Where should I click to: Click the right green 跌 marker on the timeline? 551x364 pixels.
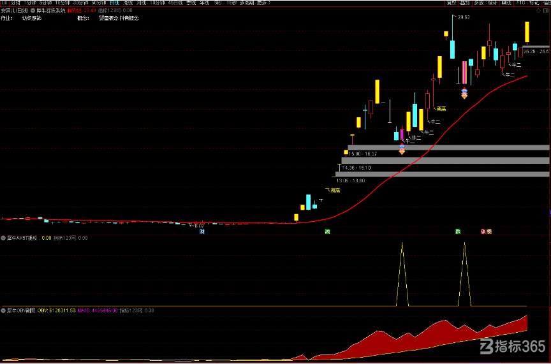458,231
